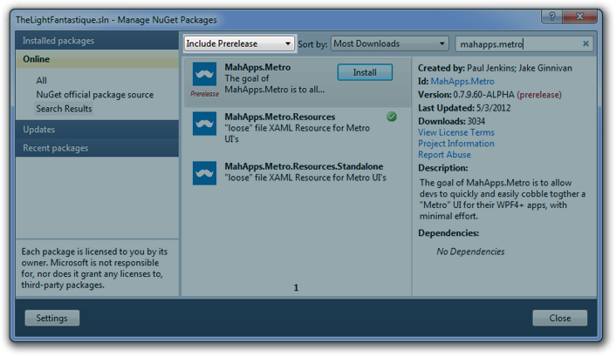
Task: Open the Settings button
Action: coord(51,318)
